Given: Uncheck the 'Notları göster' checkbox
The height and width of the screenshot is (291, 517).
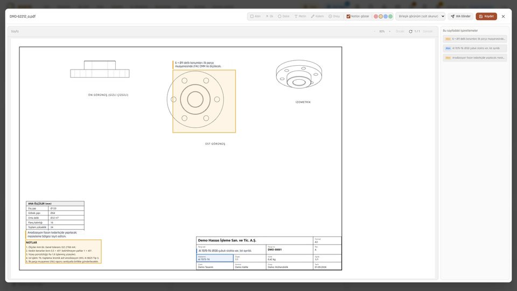Looking at the screenshot, I should pyautogui.click(x=348, y=16).
